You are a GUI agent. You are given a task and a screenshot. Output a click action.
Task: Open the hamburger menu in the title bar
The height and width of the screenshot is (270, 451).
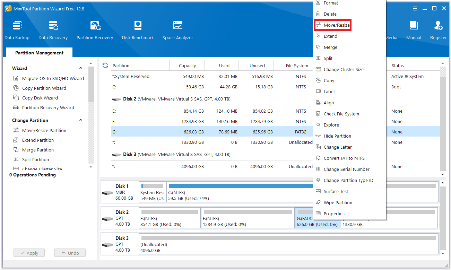[415, 9]
